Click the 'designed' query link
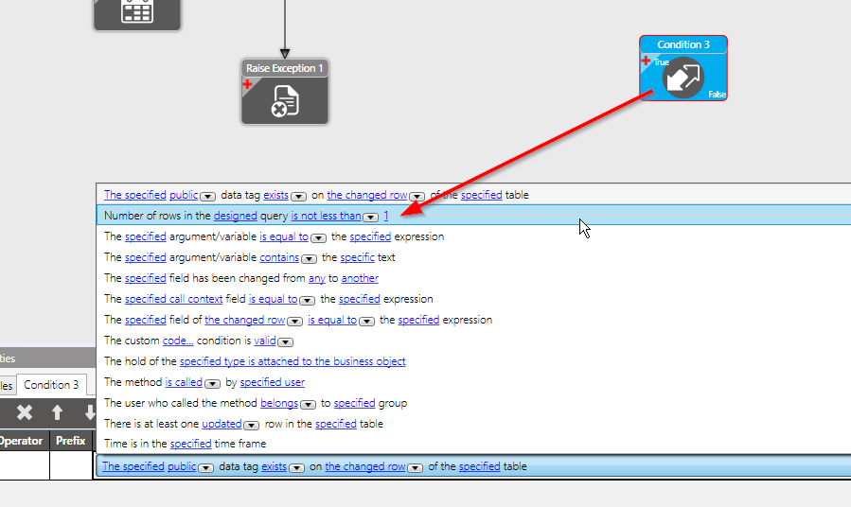This screenshot has width=851, height=507. point(235,216)
